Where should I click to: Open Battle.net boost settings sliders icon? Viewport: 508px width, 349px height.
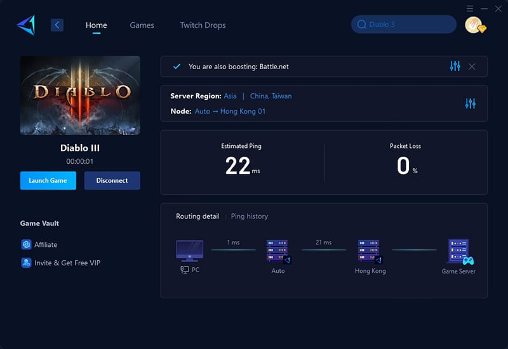click(x=455, y=66)
